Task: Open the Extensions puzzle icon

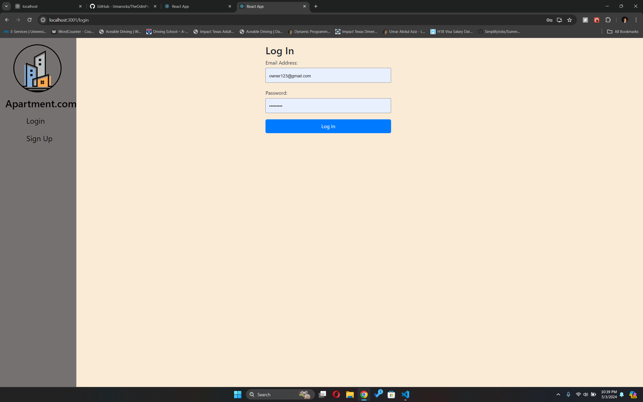Action: [608, 20]
